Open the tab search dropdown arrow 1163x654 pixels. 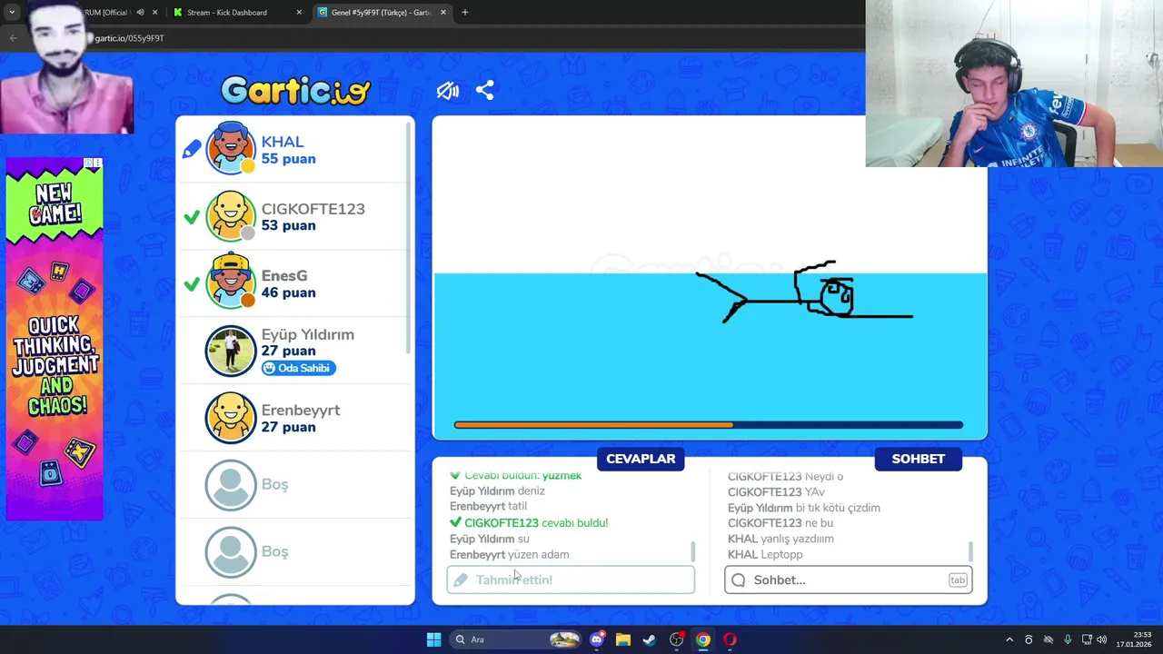(12, 13)
